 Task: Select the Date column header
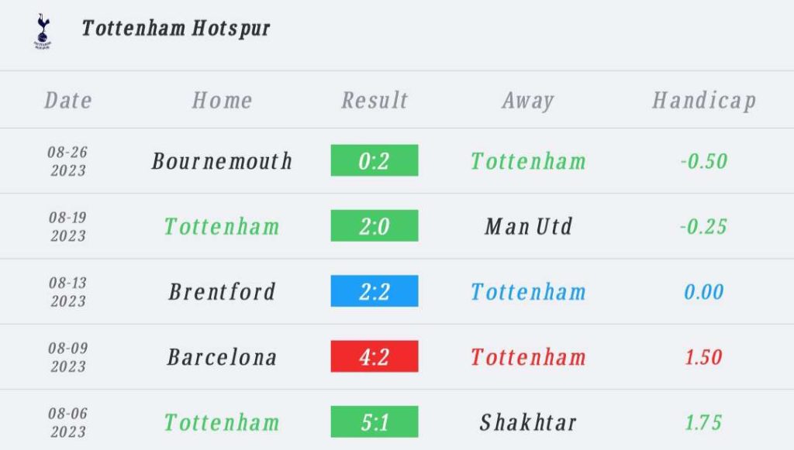(x=68, y=100)
